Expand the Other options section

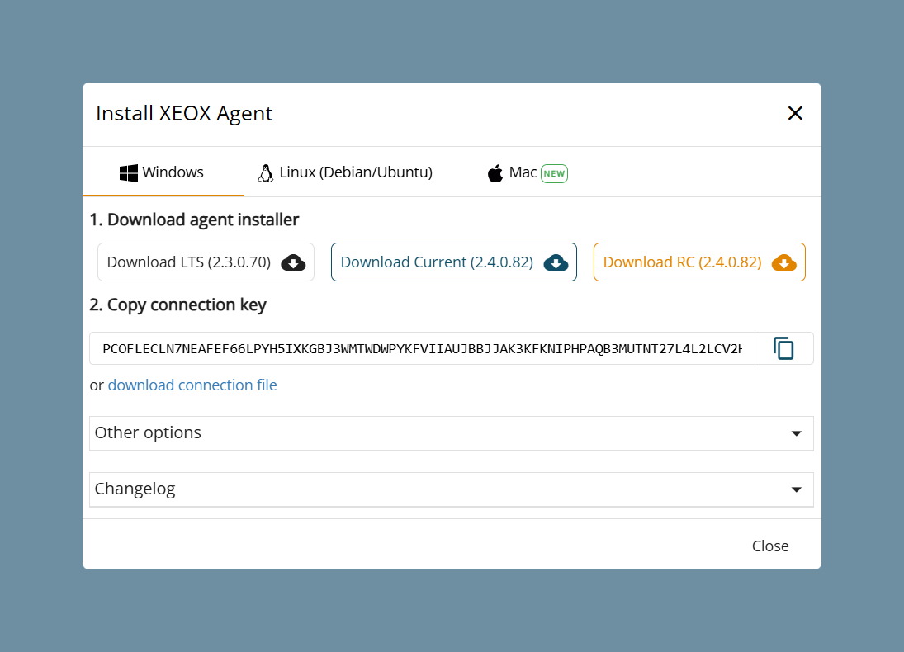pyautogui.click(x=452, y=433)
